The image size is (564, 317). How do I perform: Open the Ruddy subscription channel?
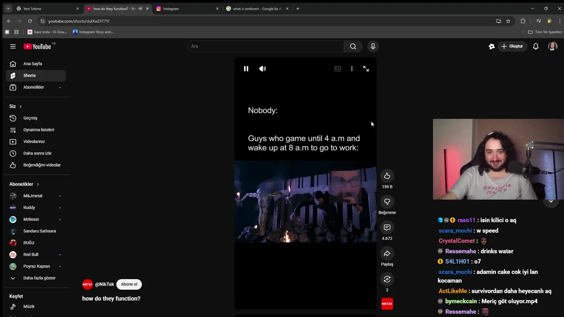36,207
